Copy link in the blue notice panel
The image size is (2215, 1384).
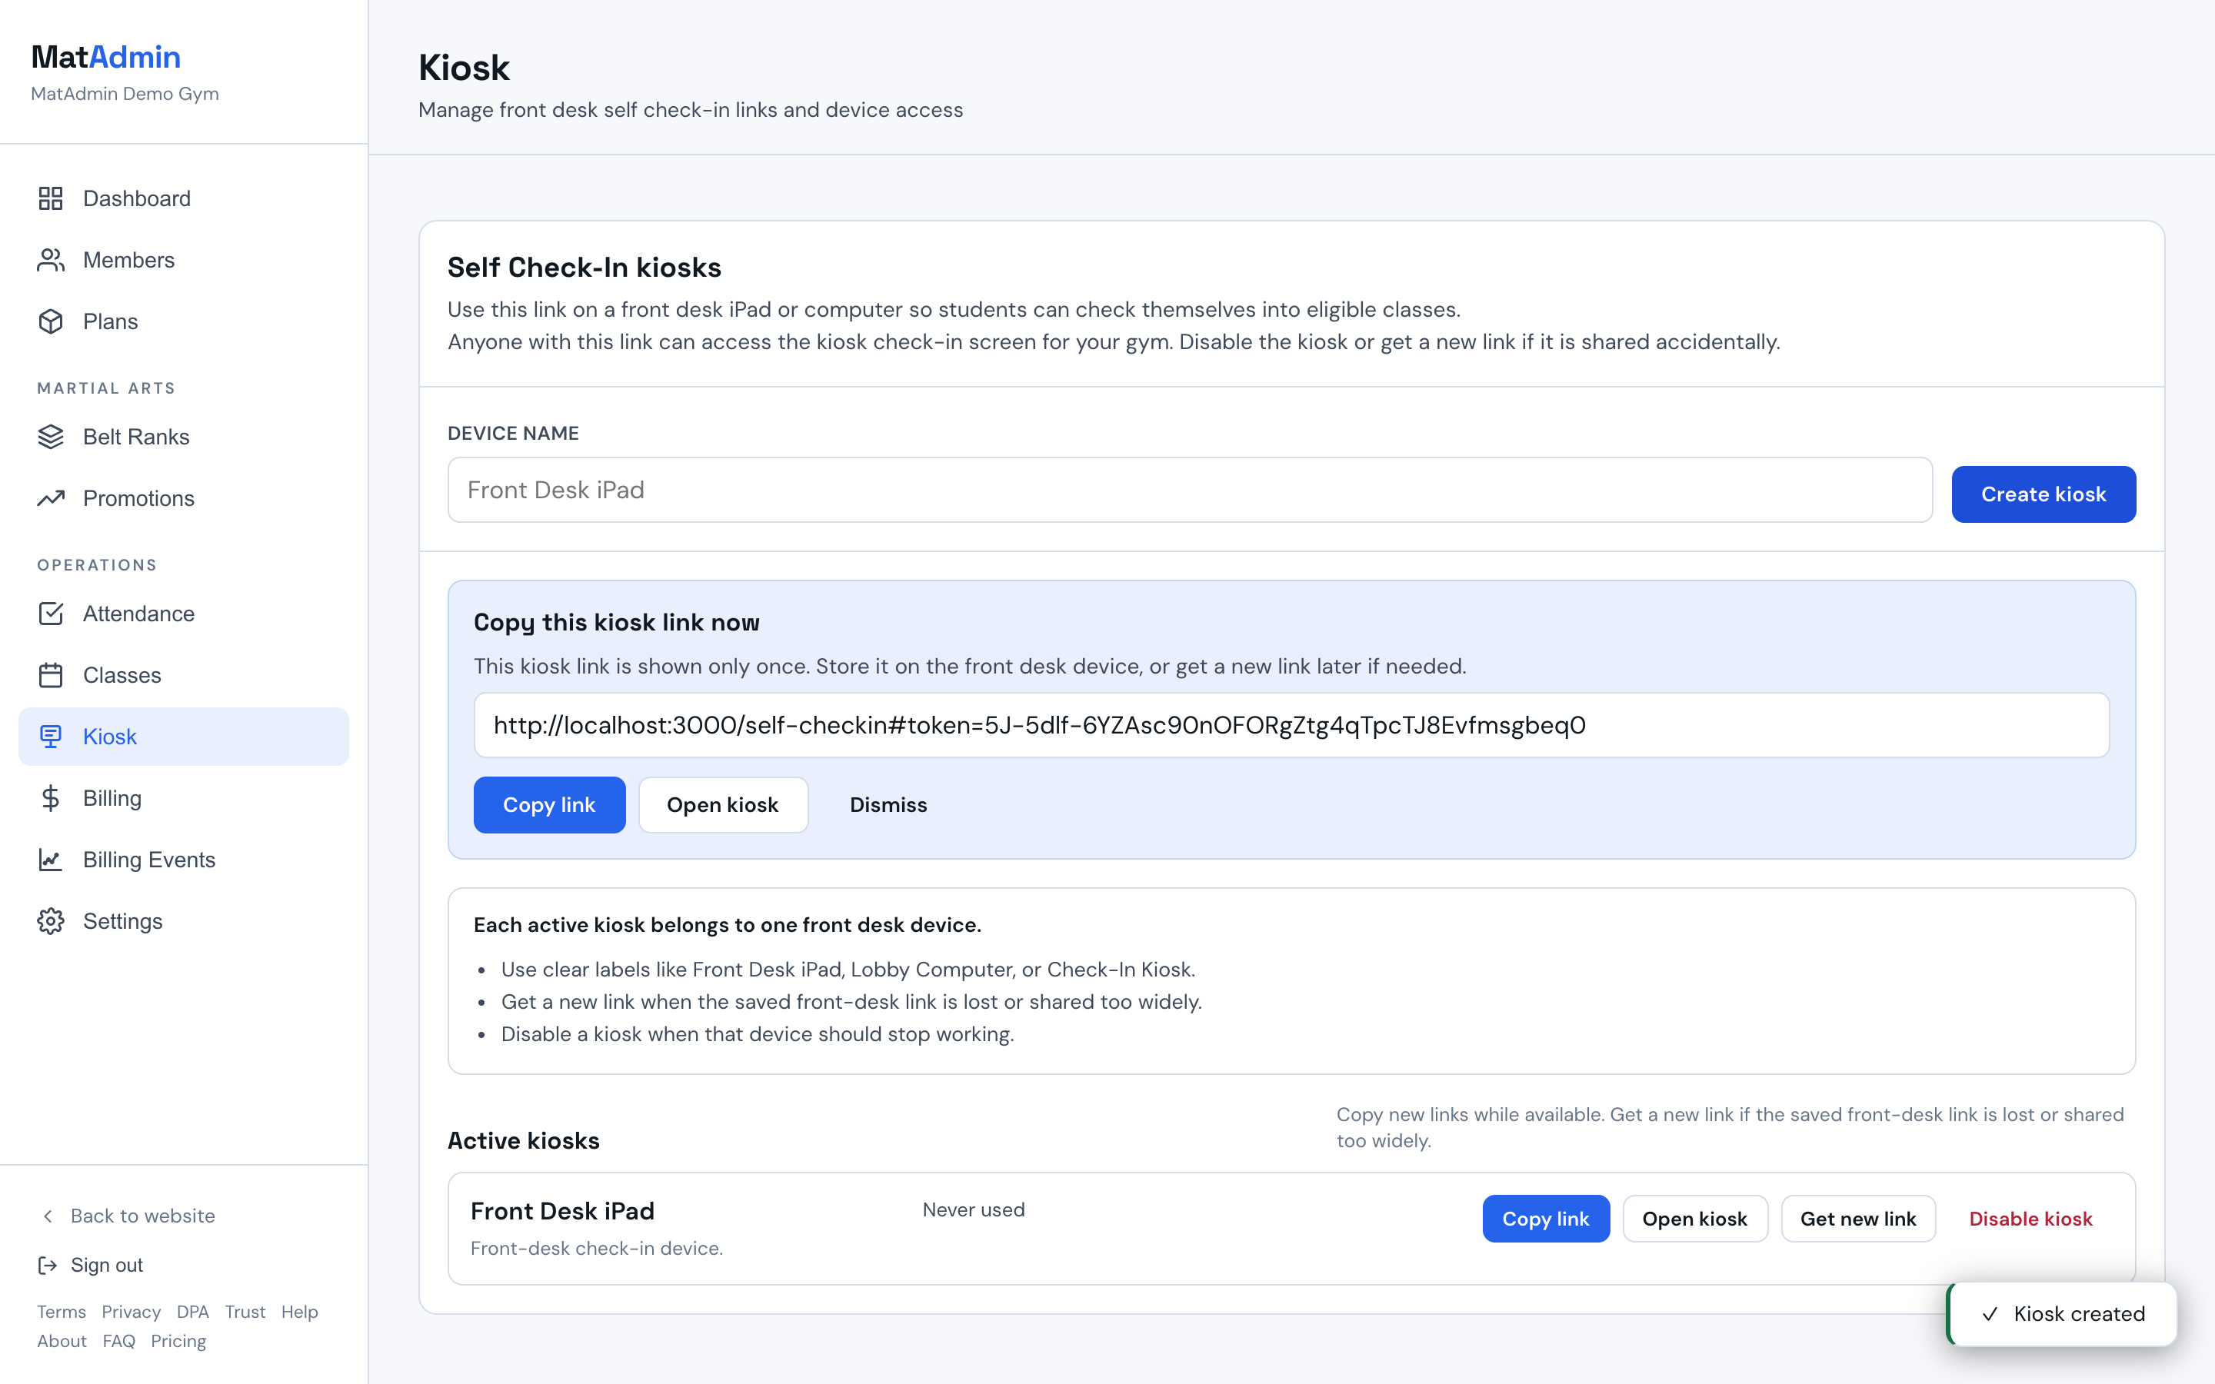[549, 804]
